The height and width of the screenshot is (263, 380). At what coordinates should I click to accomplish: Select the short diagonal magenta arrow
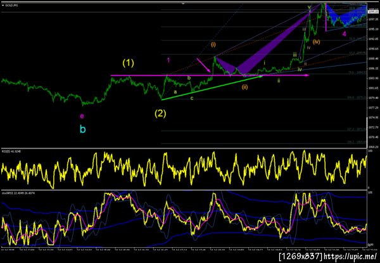[x=203, y=65]
